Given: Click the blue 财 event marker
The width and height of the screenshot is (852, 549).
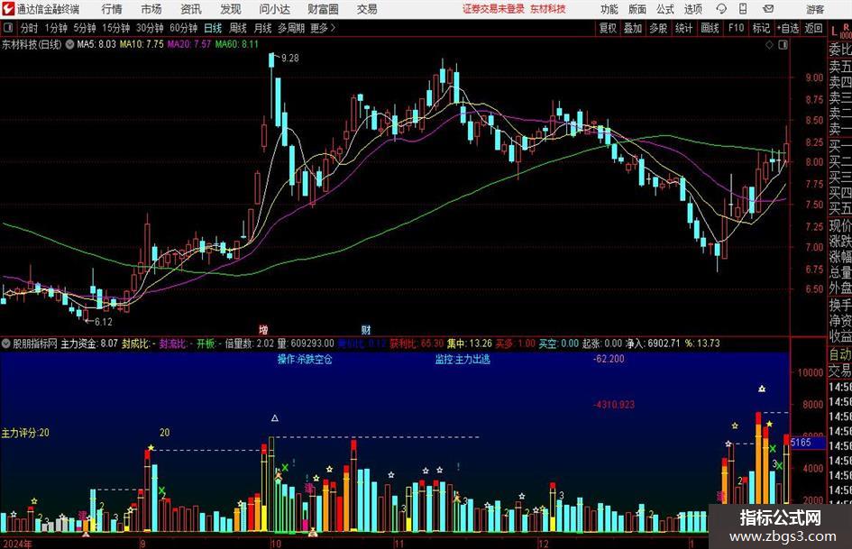Looking at the screenshot, I should pyautogui.click(x=366, y=330).
